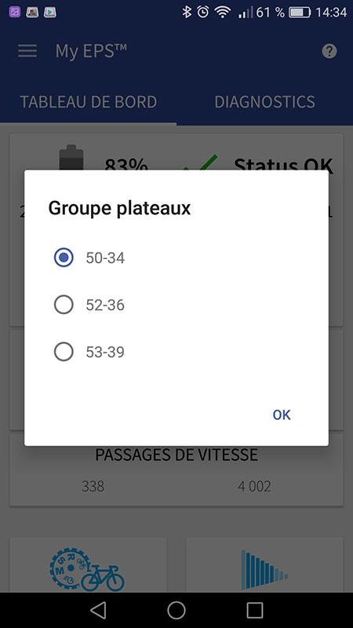Tap the My EPS app title
The width and height of the screenshot is (353, 628).
(91, 51)
